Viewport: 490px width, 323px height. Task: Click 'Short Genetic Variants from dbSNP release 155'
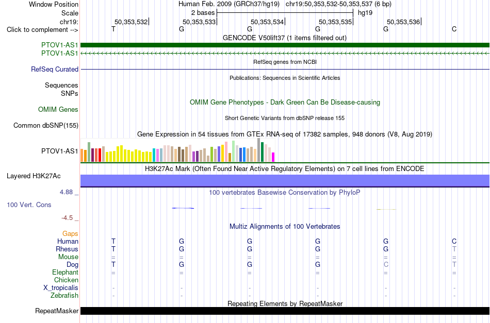(x=285, y=118)
